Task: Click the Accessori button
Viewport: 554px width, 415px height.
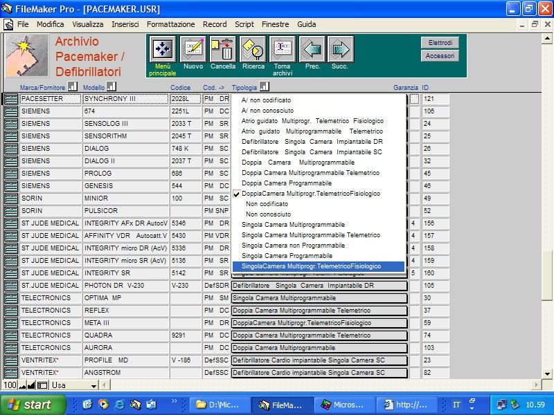Action: pos(439,56)
